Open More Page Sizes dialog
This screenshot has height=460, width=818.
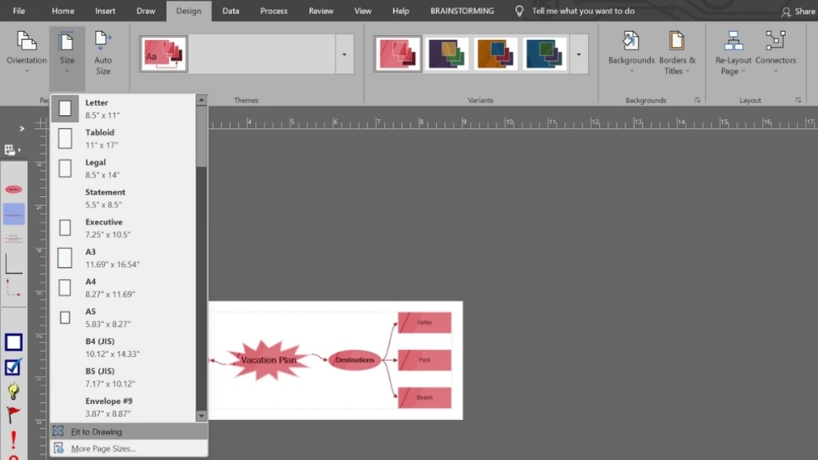(129, 449)
